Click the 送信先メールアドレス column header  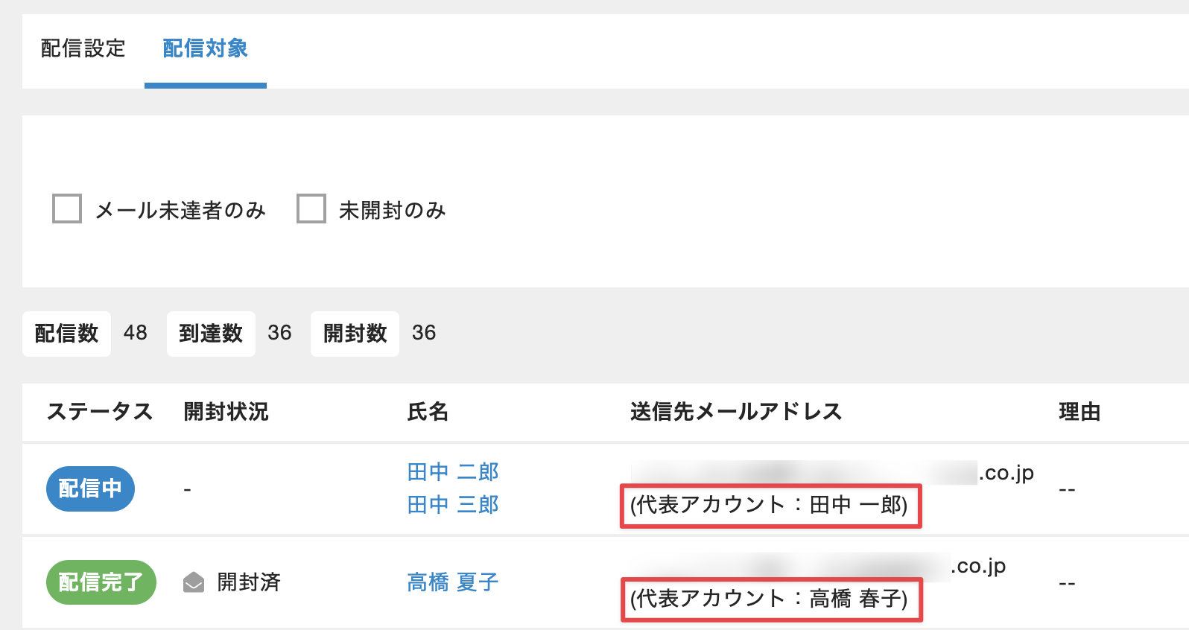point(736,412)
